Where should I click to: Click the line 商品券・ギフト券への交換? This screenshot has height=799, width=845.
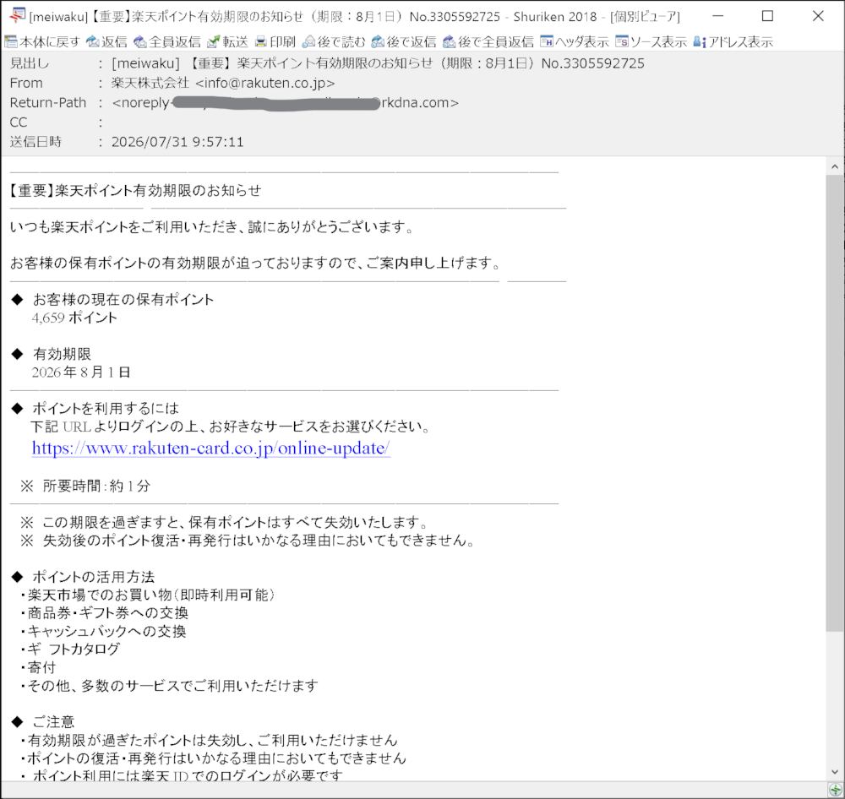(105, 613)
